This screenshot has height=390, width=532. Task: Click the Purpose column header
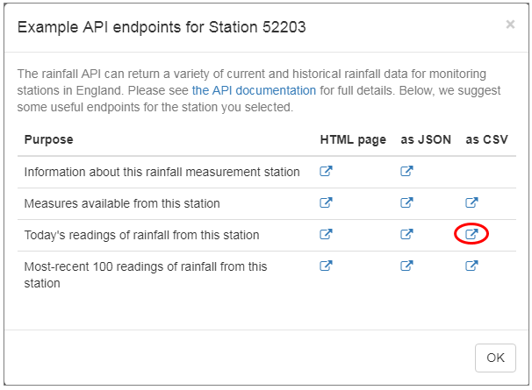[x=49, y=139]
